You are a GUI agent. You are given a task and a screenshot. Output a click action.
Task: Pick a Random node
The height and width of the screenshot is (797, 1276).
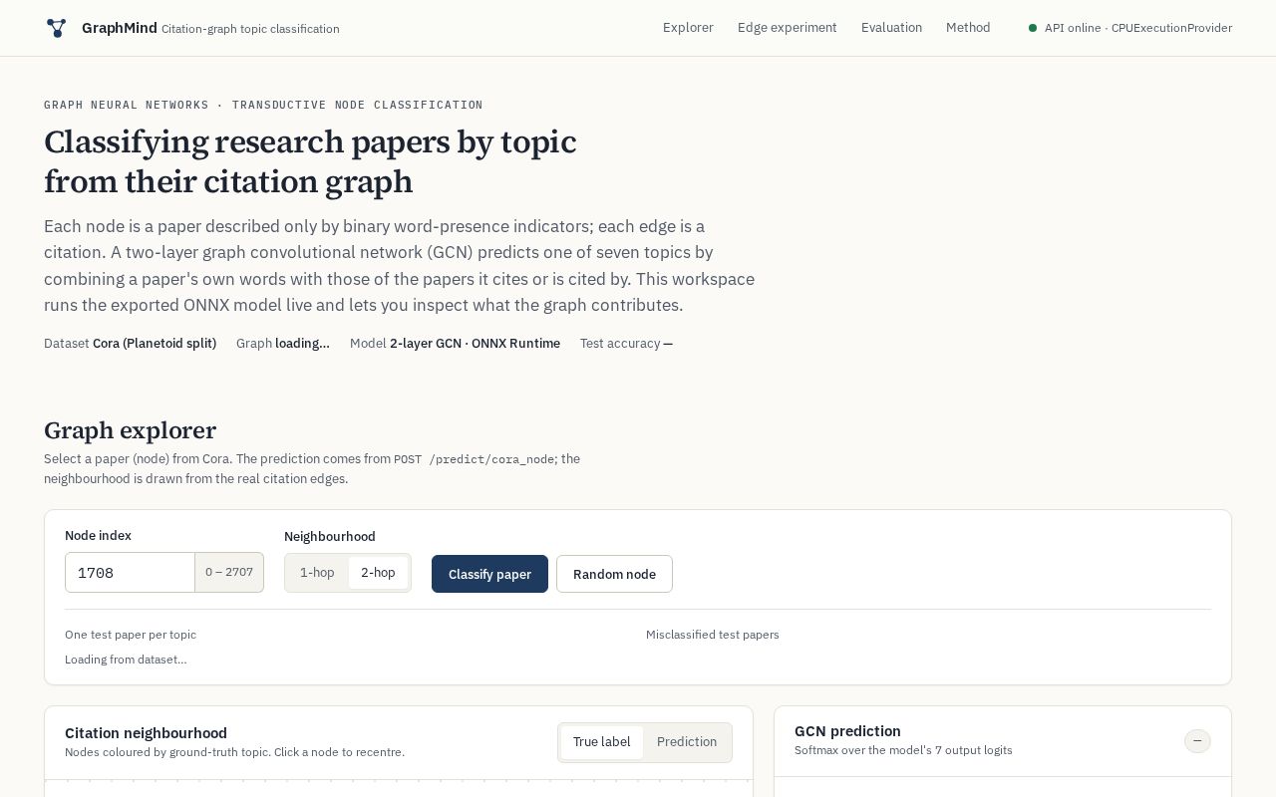coord(614,574)
